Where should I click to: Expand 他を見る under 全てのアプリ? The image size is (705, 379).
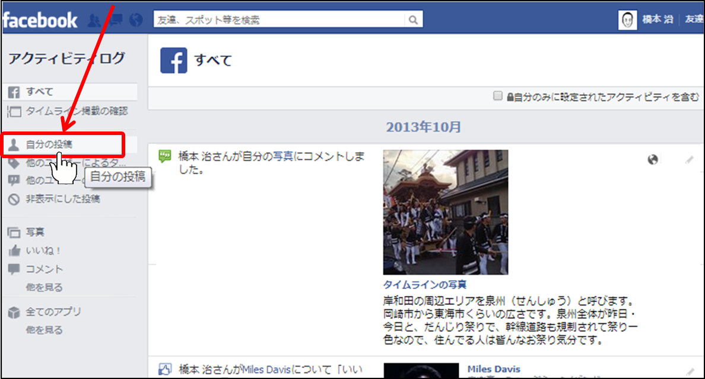pyautogui.click(x=44, y=330)
